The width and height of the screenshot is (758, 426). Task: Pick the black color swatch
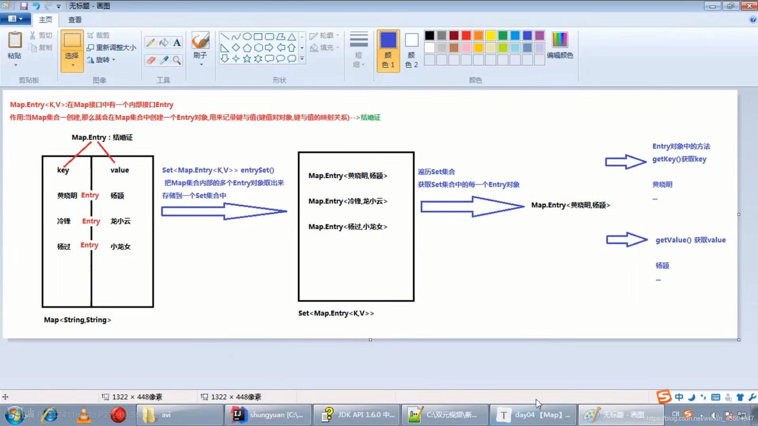coord(430,35)
